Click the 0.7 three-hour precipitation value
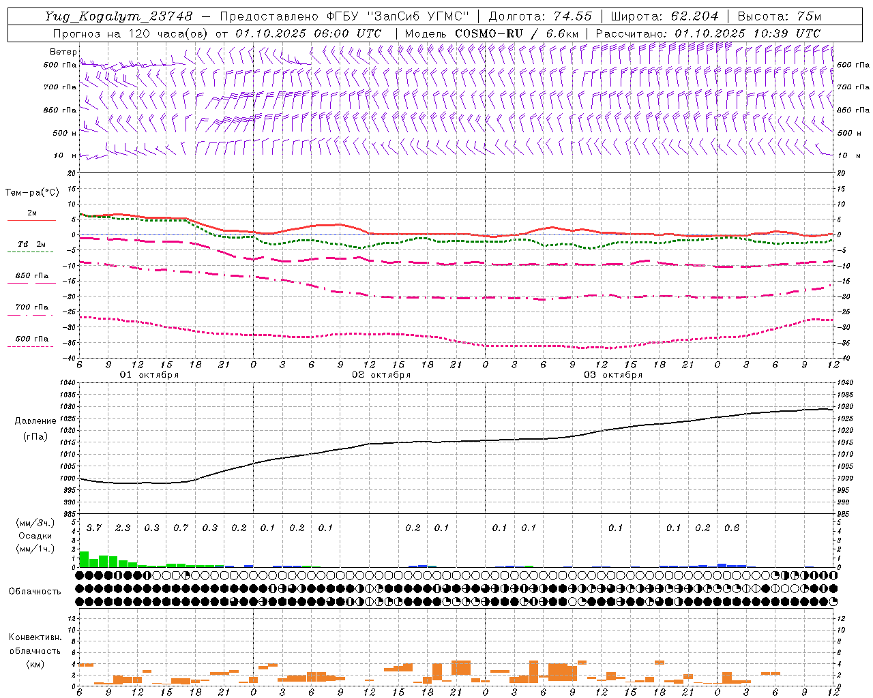873x698 pixels. pyautogui.click(x=181, y=528)
